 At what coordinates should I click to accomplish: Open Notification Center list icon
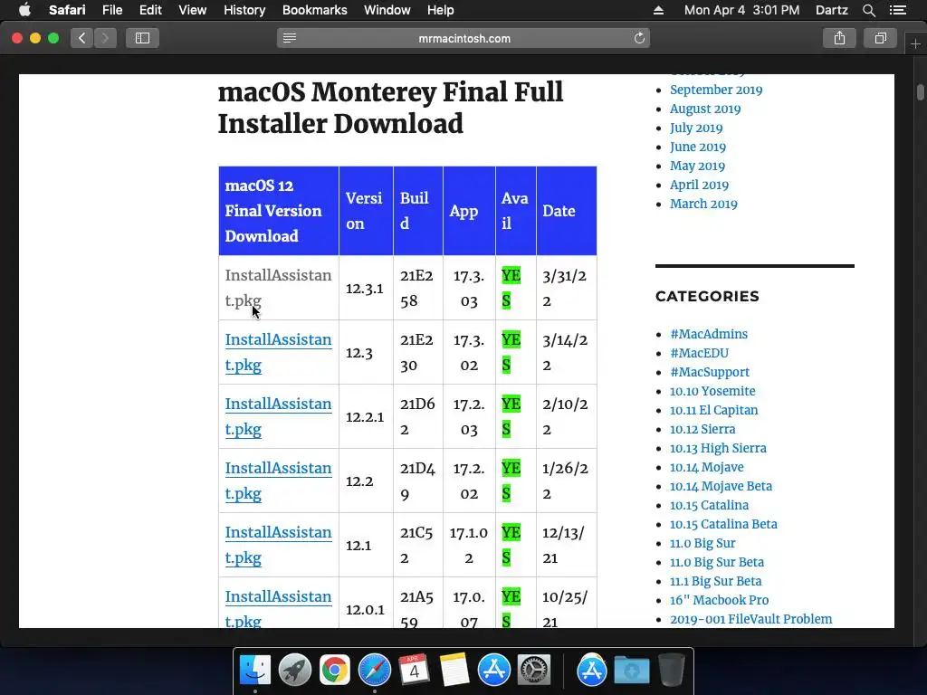898,10
